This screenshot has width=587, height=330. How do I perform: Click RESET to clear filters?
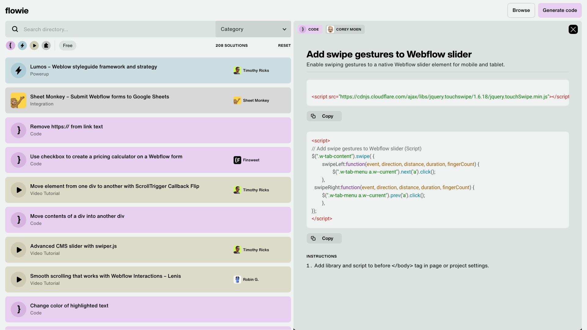click(284, 46)
